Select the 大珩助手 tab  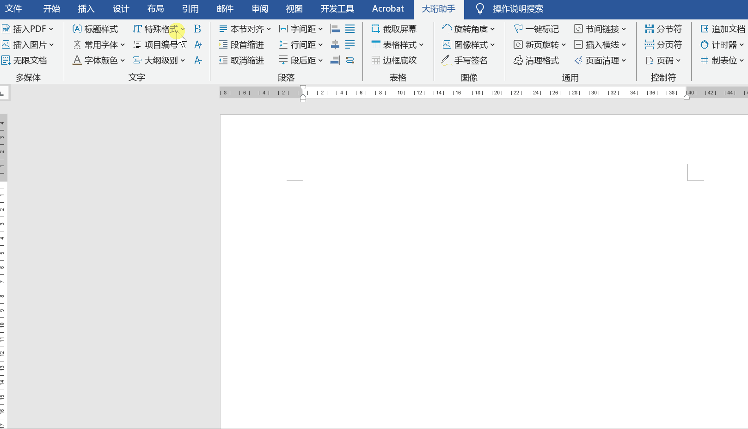(439, 9)
